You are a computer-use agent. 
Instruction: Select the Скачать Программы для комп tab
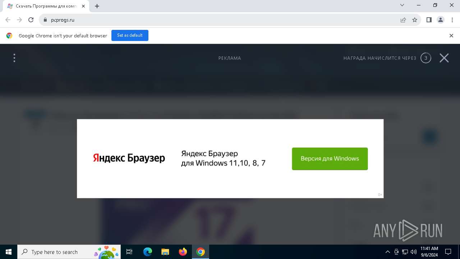pos(46,6)
